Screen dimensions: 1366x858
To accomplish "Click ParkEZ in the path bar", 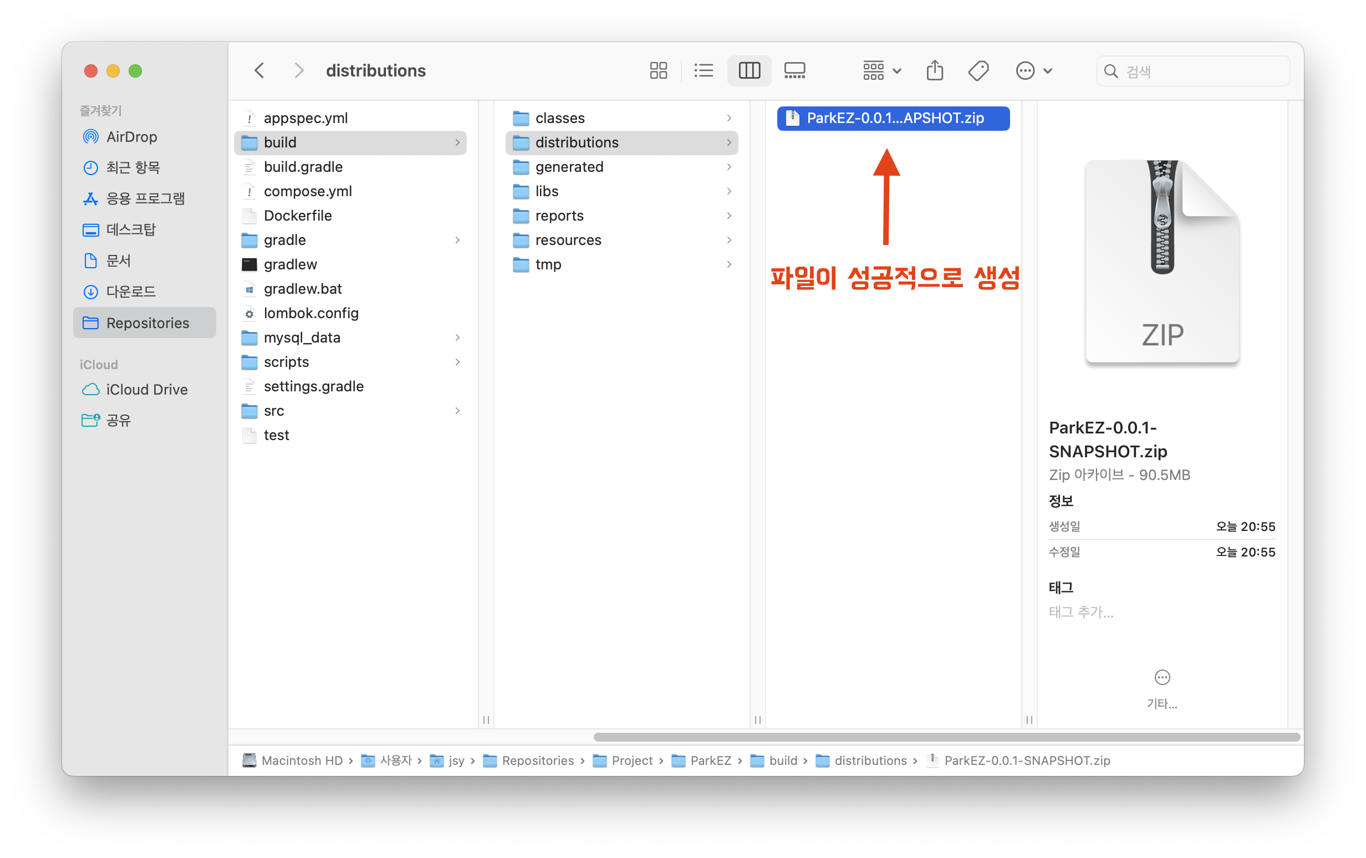I will (710, 760).
